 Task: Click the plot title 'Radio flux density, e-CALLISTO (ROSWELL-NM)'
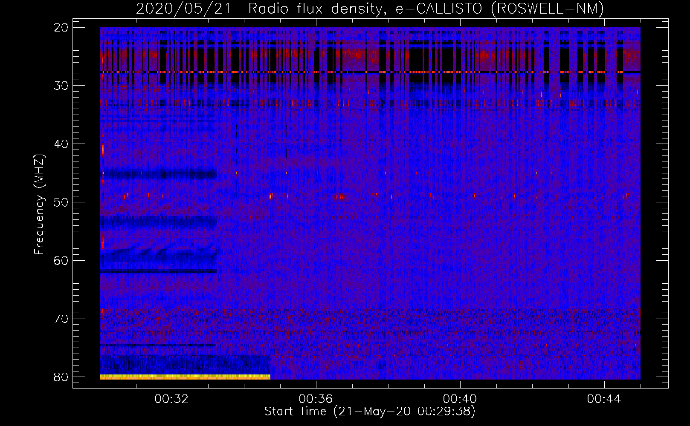coord(426,9)
